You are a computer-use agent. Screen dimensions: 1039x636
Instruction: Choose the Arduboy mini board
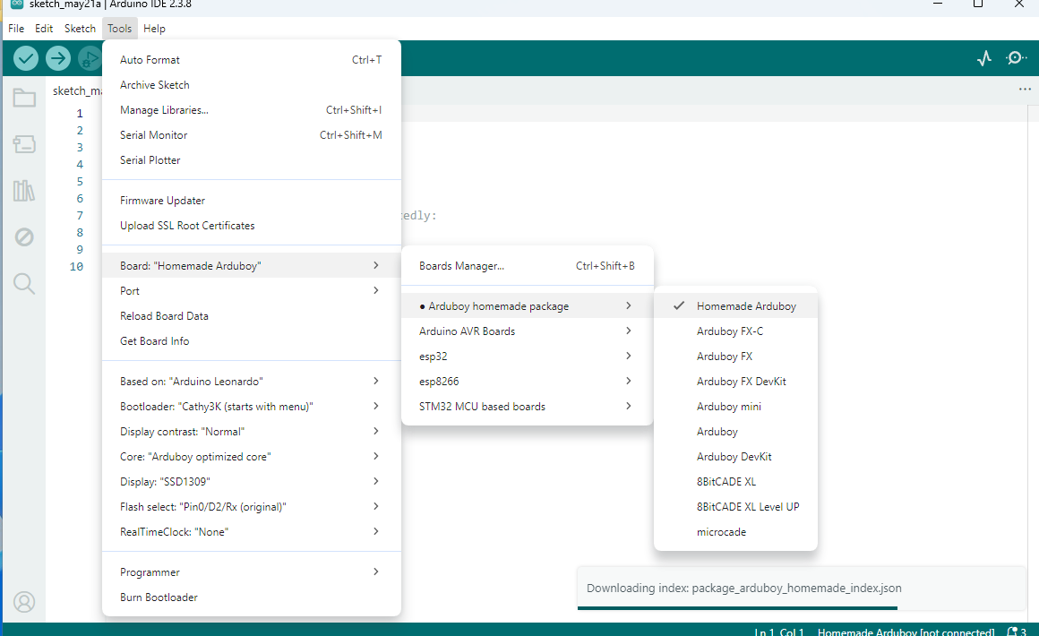point(735,407)
